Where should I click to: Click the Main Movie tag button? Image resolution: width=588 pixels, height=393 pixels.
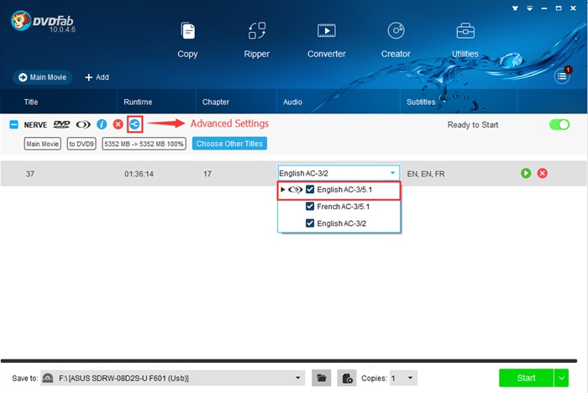coord(42,144)
